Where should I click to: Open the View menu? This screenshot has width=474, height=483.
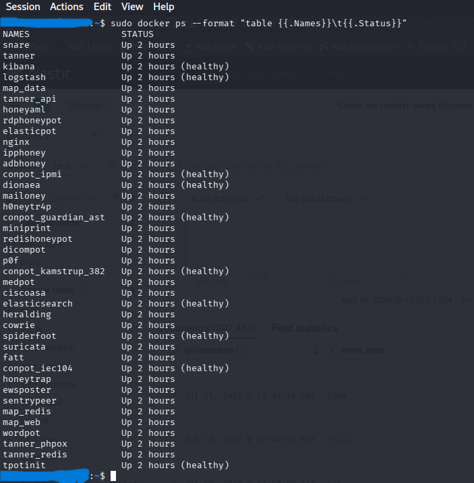132,7
